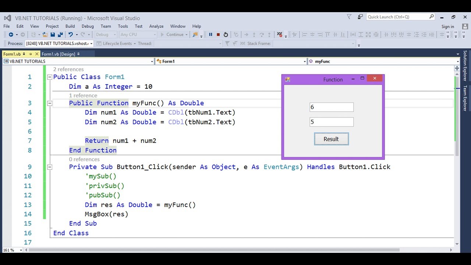
Task: Click the Lifecycle Events icon
Action: pyautogui.click(x=99, y=43)
